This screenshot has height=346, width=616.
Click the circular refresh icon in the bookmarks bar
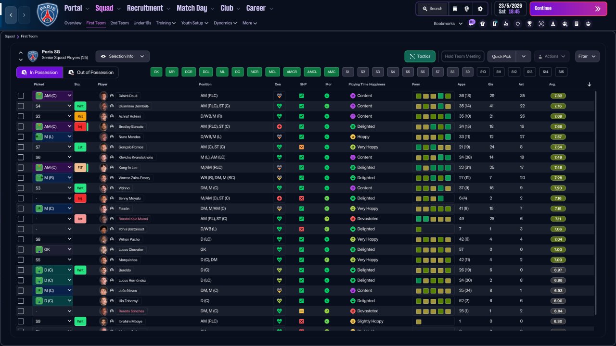(x=518, y=24)
